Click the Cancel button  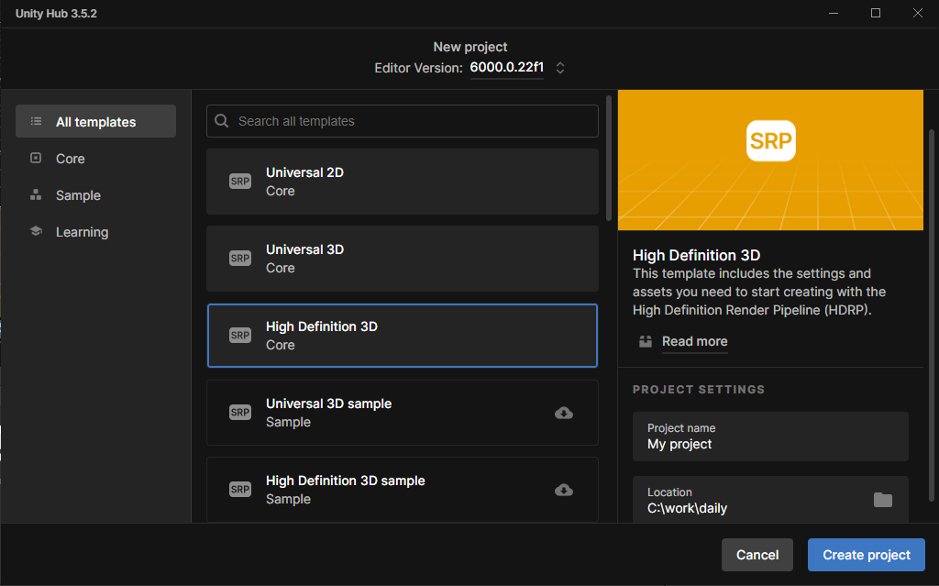[x=757, y=555]
